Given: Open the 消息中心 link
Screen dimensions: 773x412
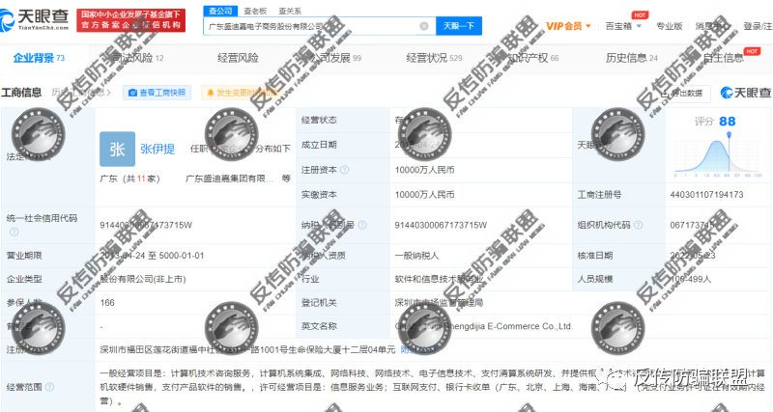Looking at the screenshot, I should pos(712,26).
